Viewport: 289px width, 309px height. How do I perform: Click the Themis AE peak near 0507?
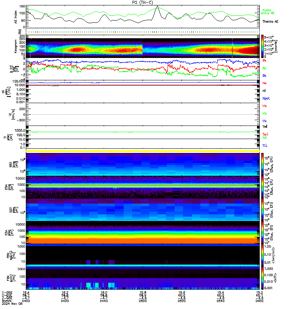157,7
